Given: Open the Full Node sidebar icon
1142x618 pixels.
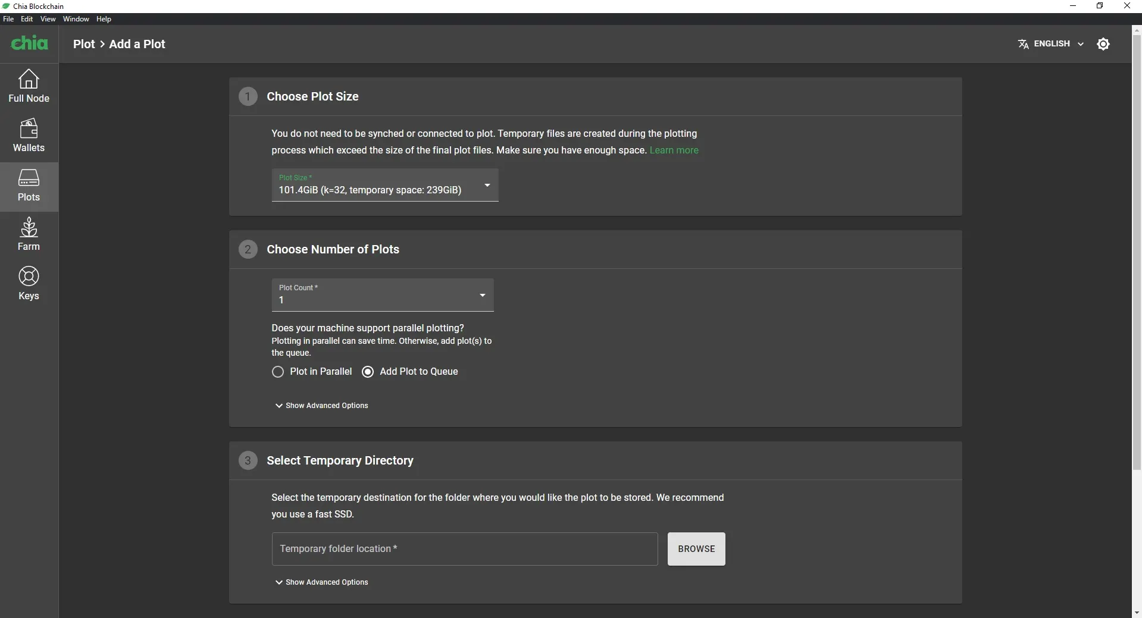Looking at the screenshot, I should pos(29,80).
